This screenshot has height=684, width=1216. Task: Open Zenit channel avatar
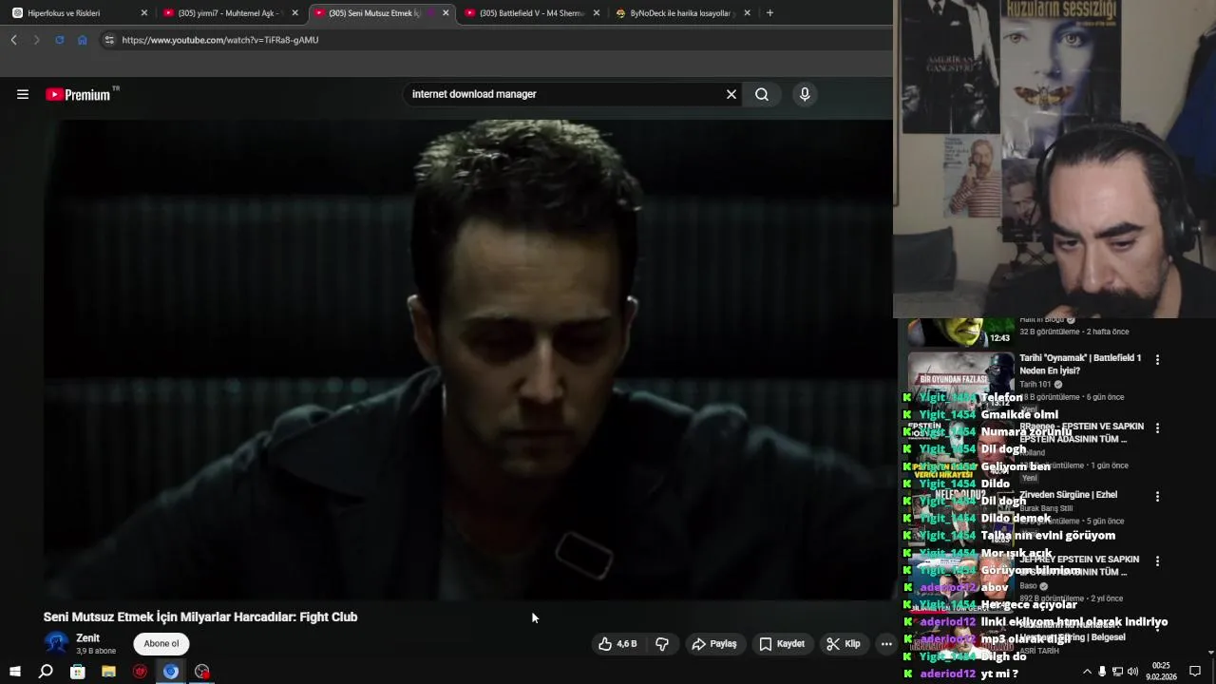coord(57,644)
